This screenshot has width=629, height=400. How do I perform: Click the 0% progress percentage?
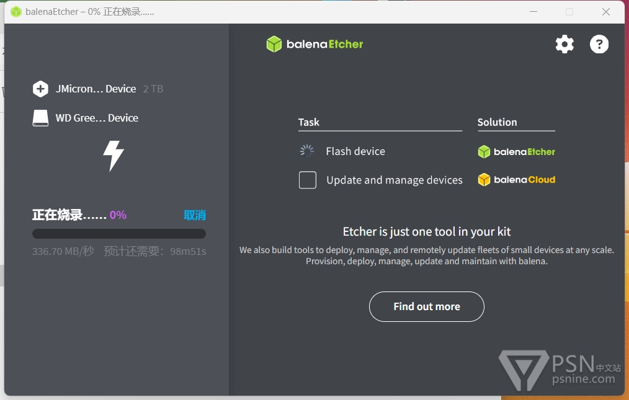118,215
